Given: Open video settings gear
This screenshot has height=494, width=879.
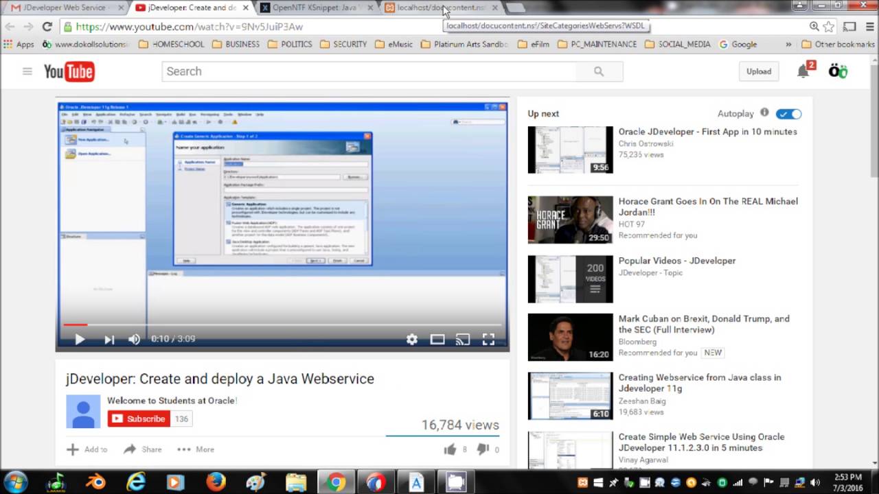Looking at the screenshot, I should 412,339.
